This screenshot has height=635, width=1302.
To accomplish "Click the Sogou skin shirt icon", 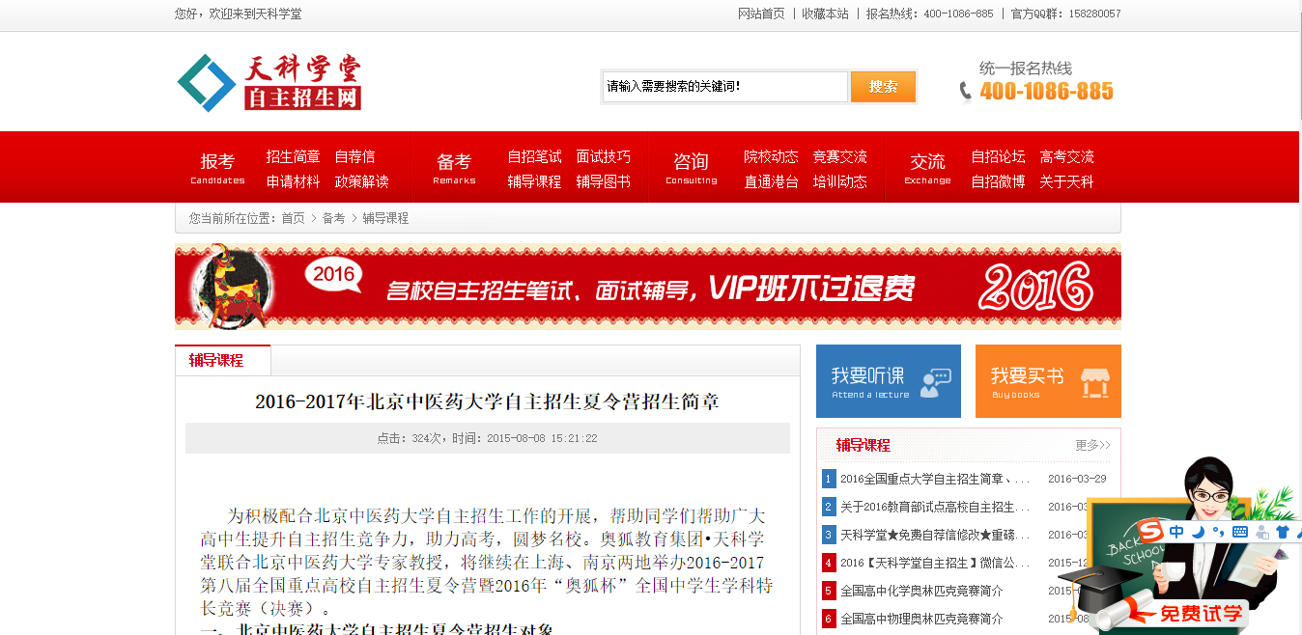I will tap(1283, 532).
